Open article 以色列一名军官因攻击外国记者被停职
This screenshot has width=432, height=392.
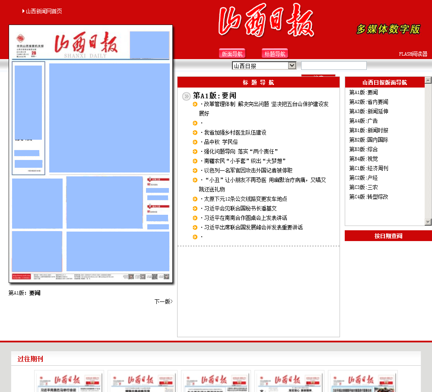click(x=248, y=170)
